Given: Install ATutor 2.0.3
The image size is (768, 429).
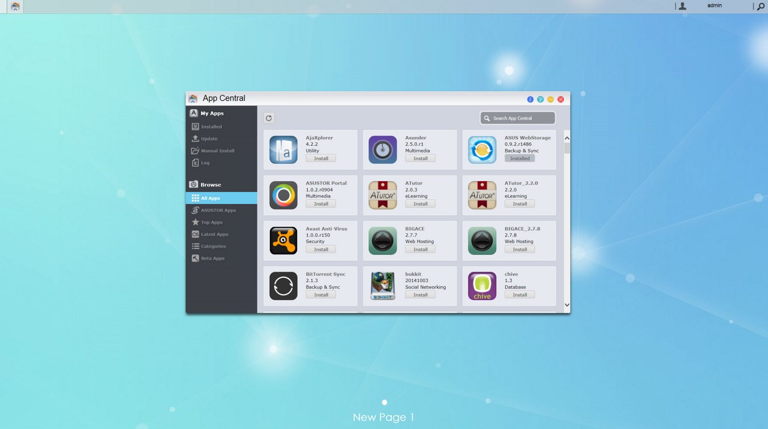Looking at the screenshot, I should coord(421,204).
